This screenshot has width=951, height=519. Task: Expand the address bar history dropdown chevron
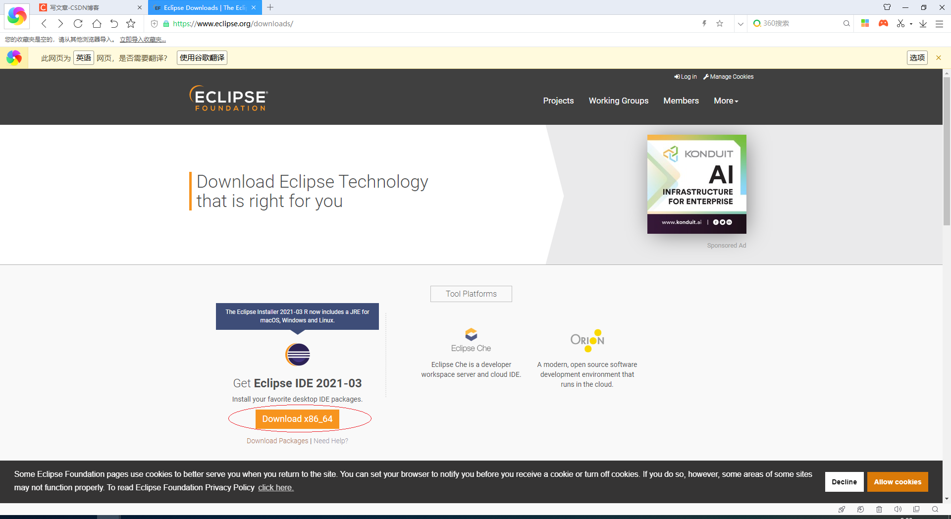click(740, 24)
